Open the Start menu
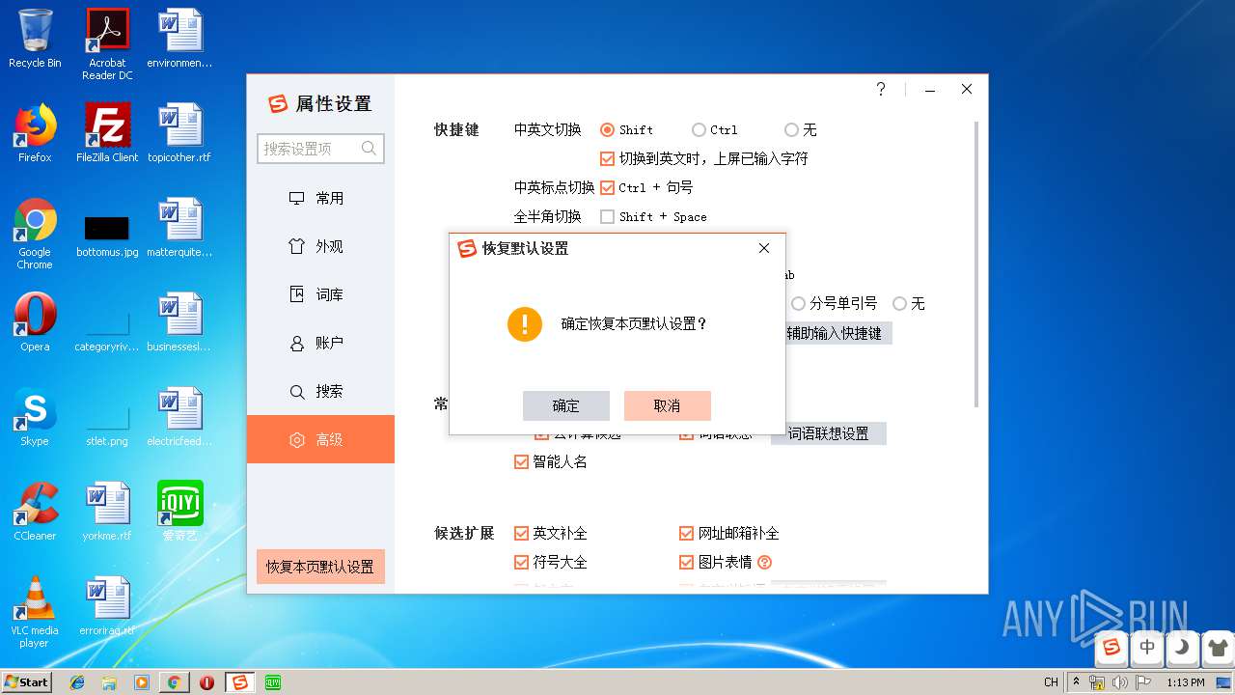 [27, 682]
